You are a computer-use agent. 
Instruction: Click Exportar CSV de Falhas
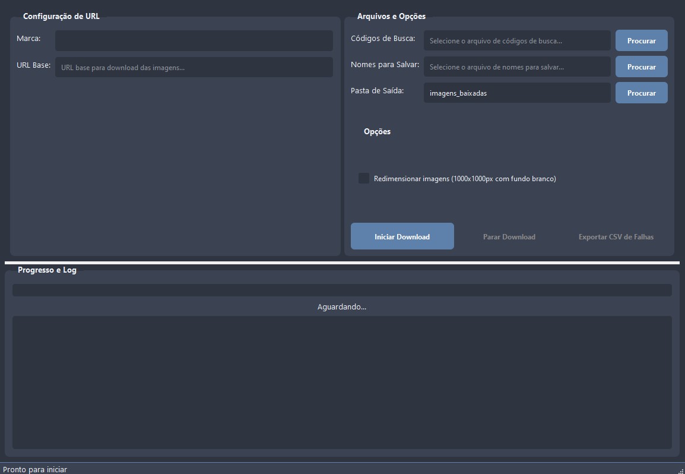tap(616, 236)
